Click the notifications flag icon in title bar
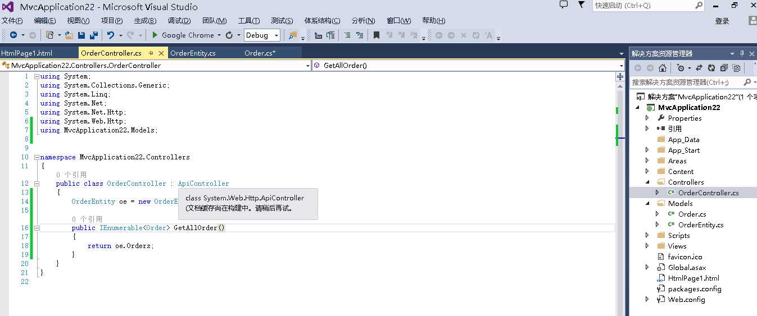Image resolution: width=757 pixels, height=316 pixels. coord(581,5)
